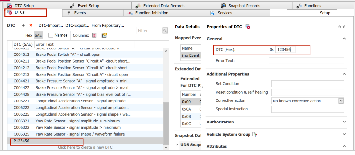Screen dimensions: 355x155
Task: Click the plus icon to add a DTC
Action: pos(23,25)
